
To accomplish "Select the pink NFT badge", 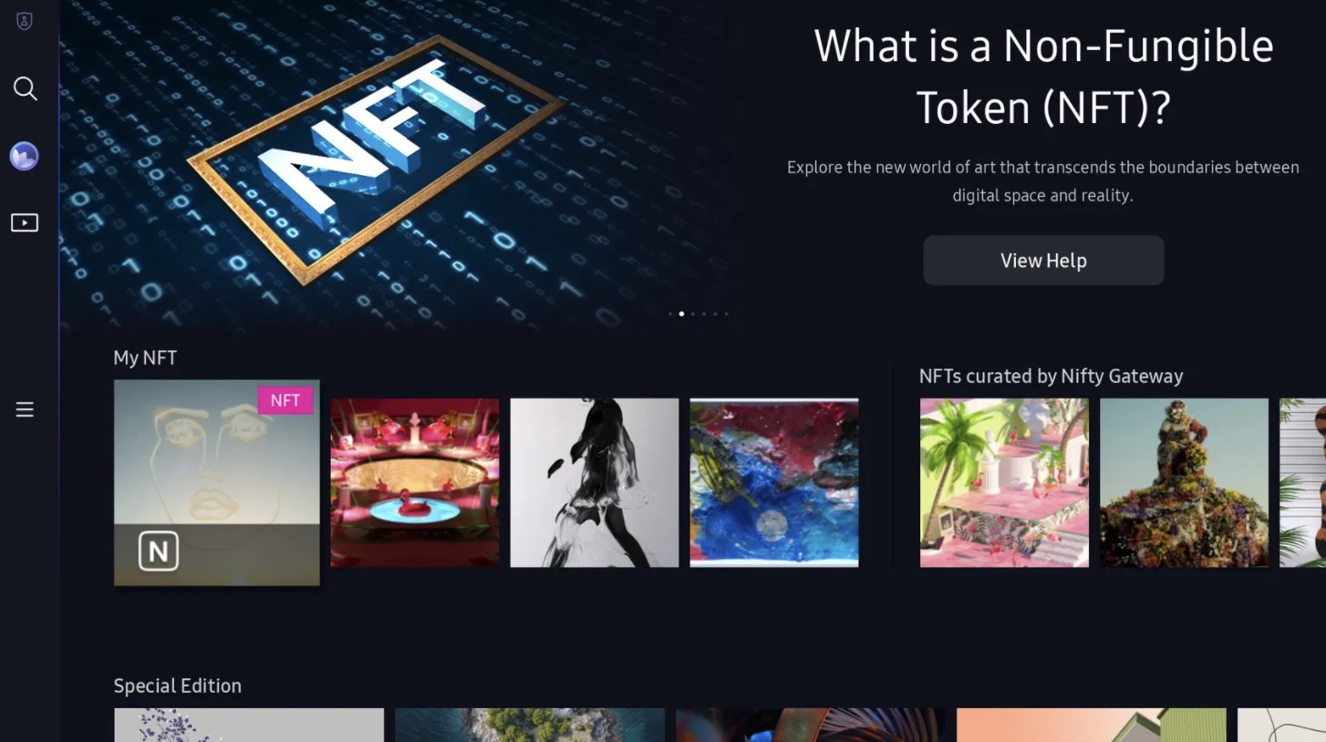I will point(285,400).
